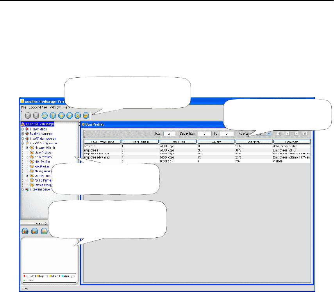
Task: Click the Total count field
Action: click(169, 134)
